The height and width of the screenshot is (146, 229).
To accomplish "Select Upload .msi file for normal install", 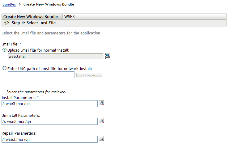I will click(4, 50).
